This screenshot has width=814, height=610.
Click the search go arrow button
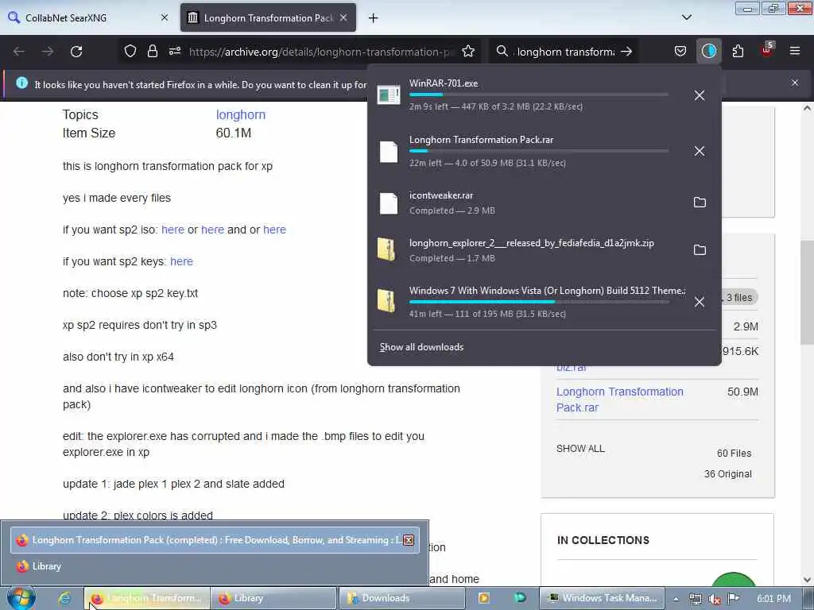(626, 52)
